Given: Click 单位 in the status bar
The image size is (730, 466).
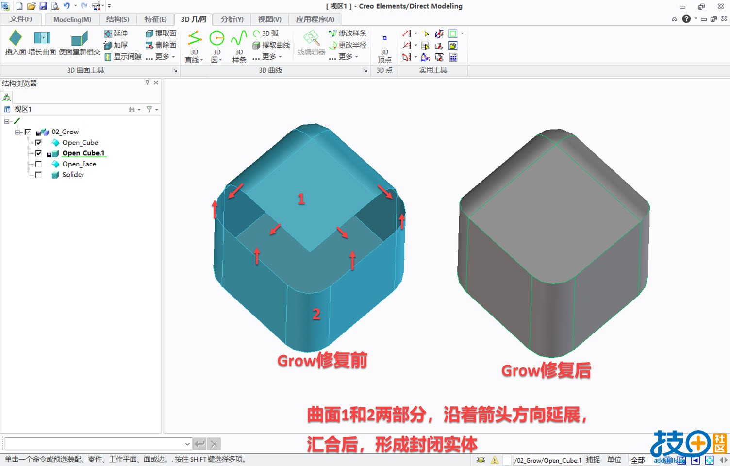Looking at the screenshot, I should [x=614, y=460].
